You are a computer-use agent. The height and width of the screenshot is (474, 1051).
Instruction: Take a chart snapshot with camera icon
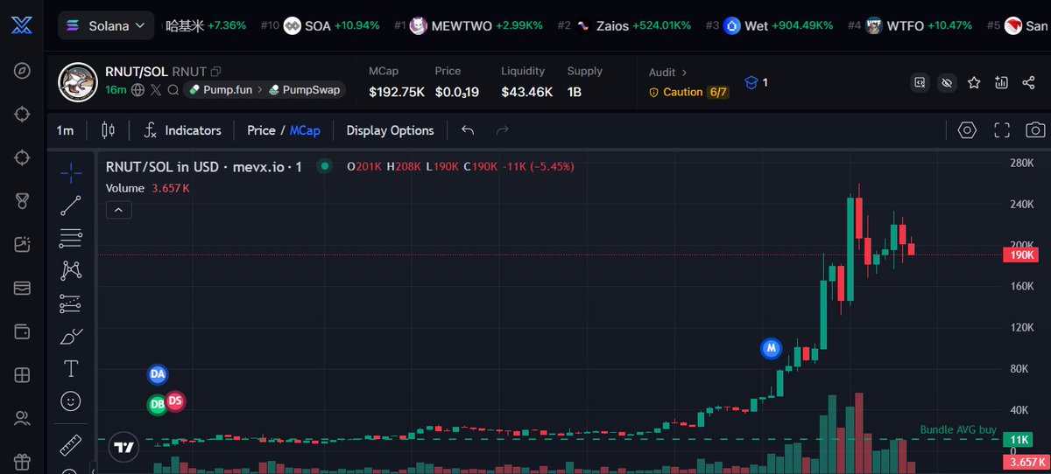point(1035,130)
